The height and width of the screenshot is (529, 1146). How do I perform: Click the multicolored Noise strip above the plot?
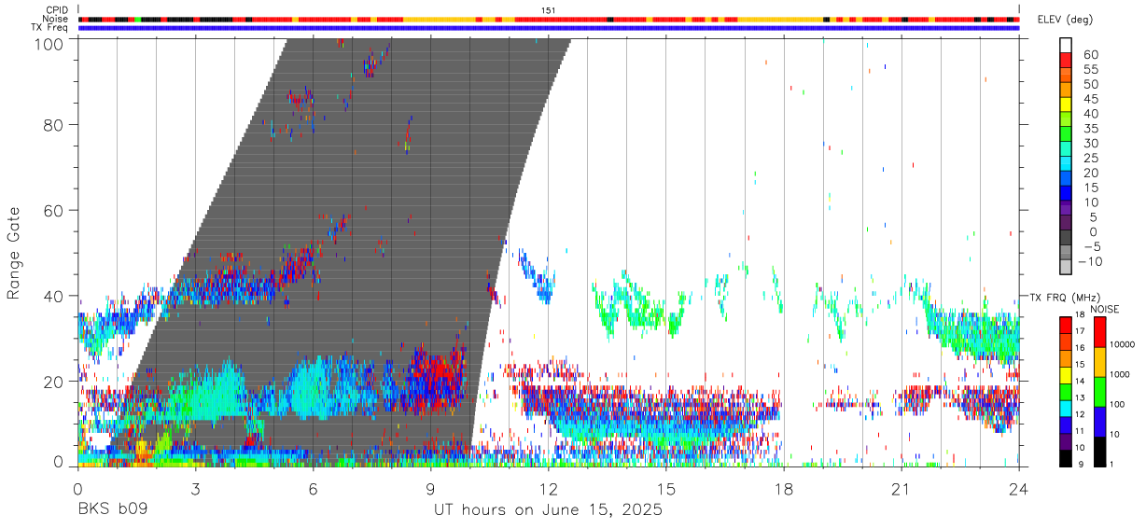point(548,19)
